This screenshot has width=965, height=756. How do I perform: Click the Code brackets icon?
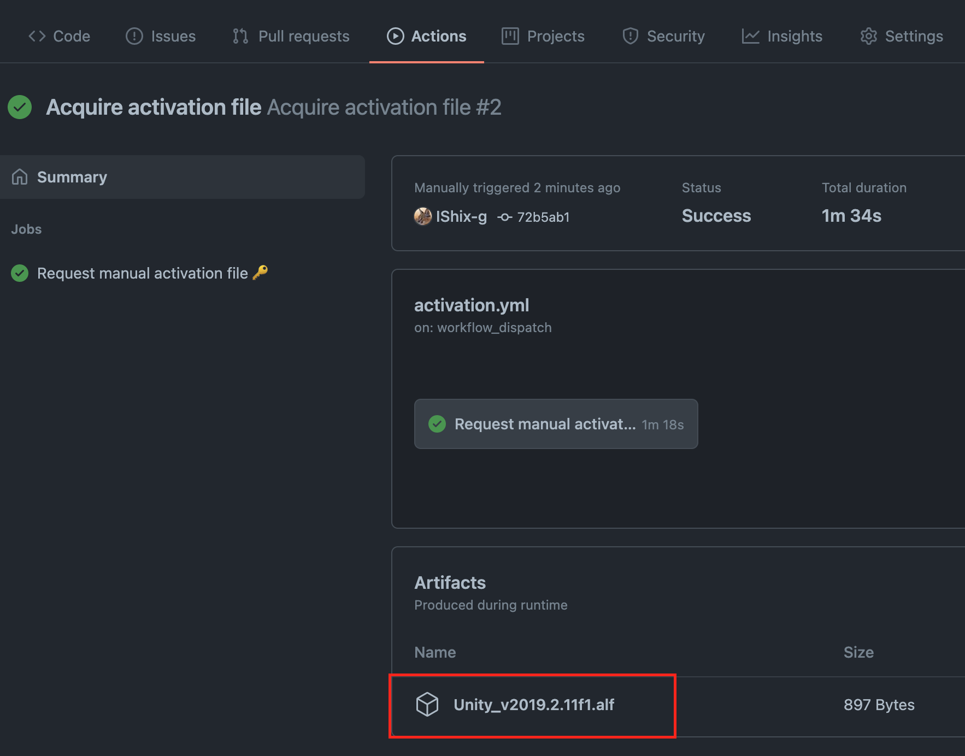point(37,36)
